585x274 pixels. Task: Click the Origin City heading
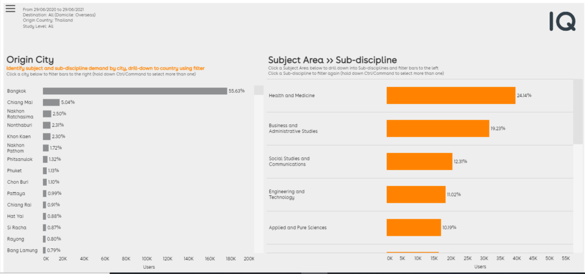click(x=30, y=59)
